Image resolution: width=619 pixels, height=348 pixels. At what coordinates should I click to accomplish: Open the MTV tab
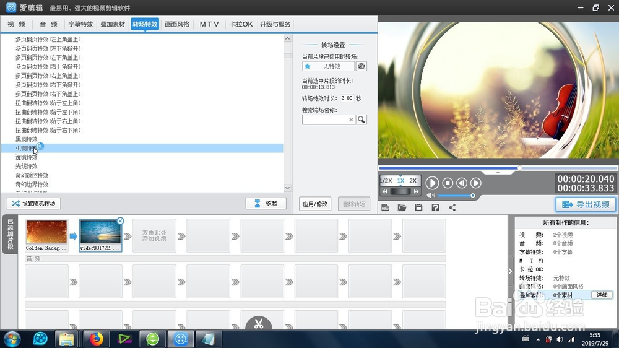(x=209, y=24)
